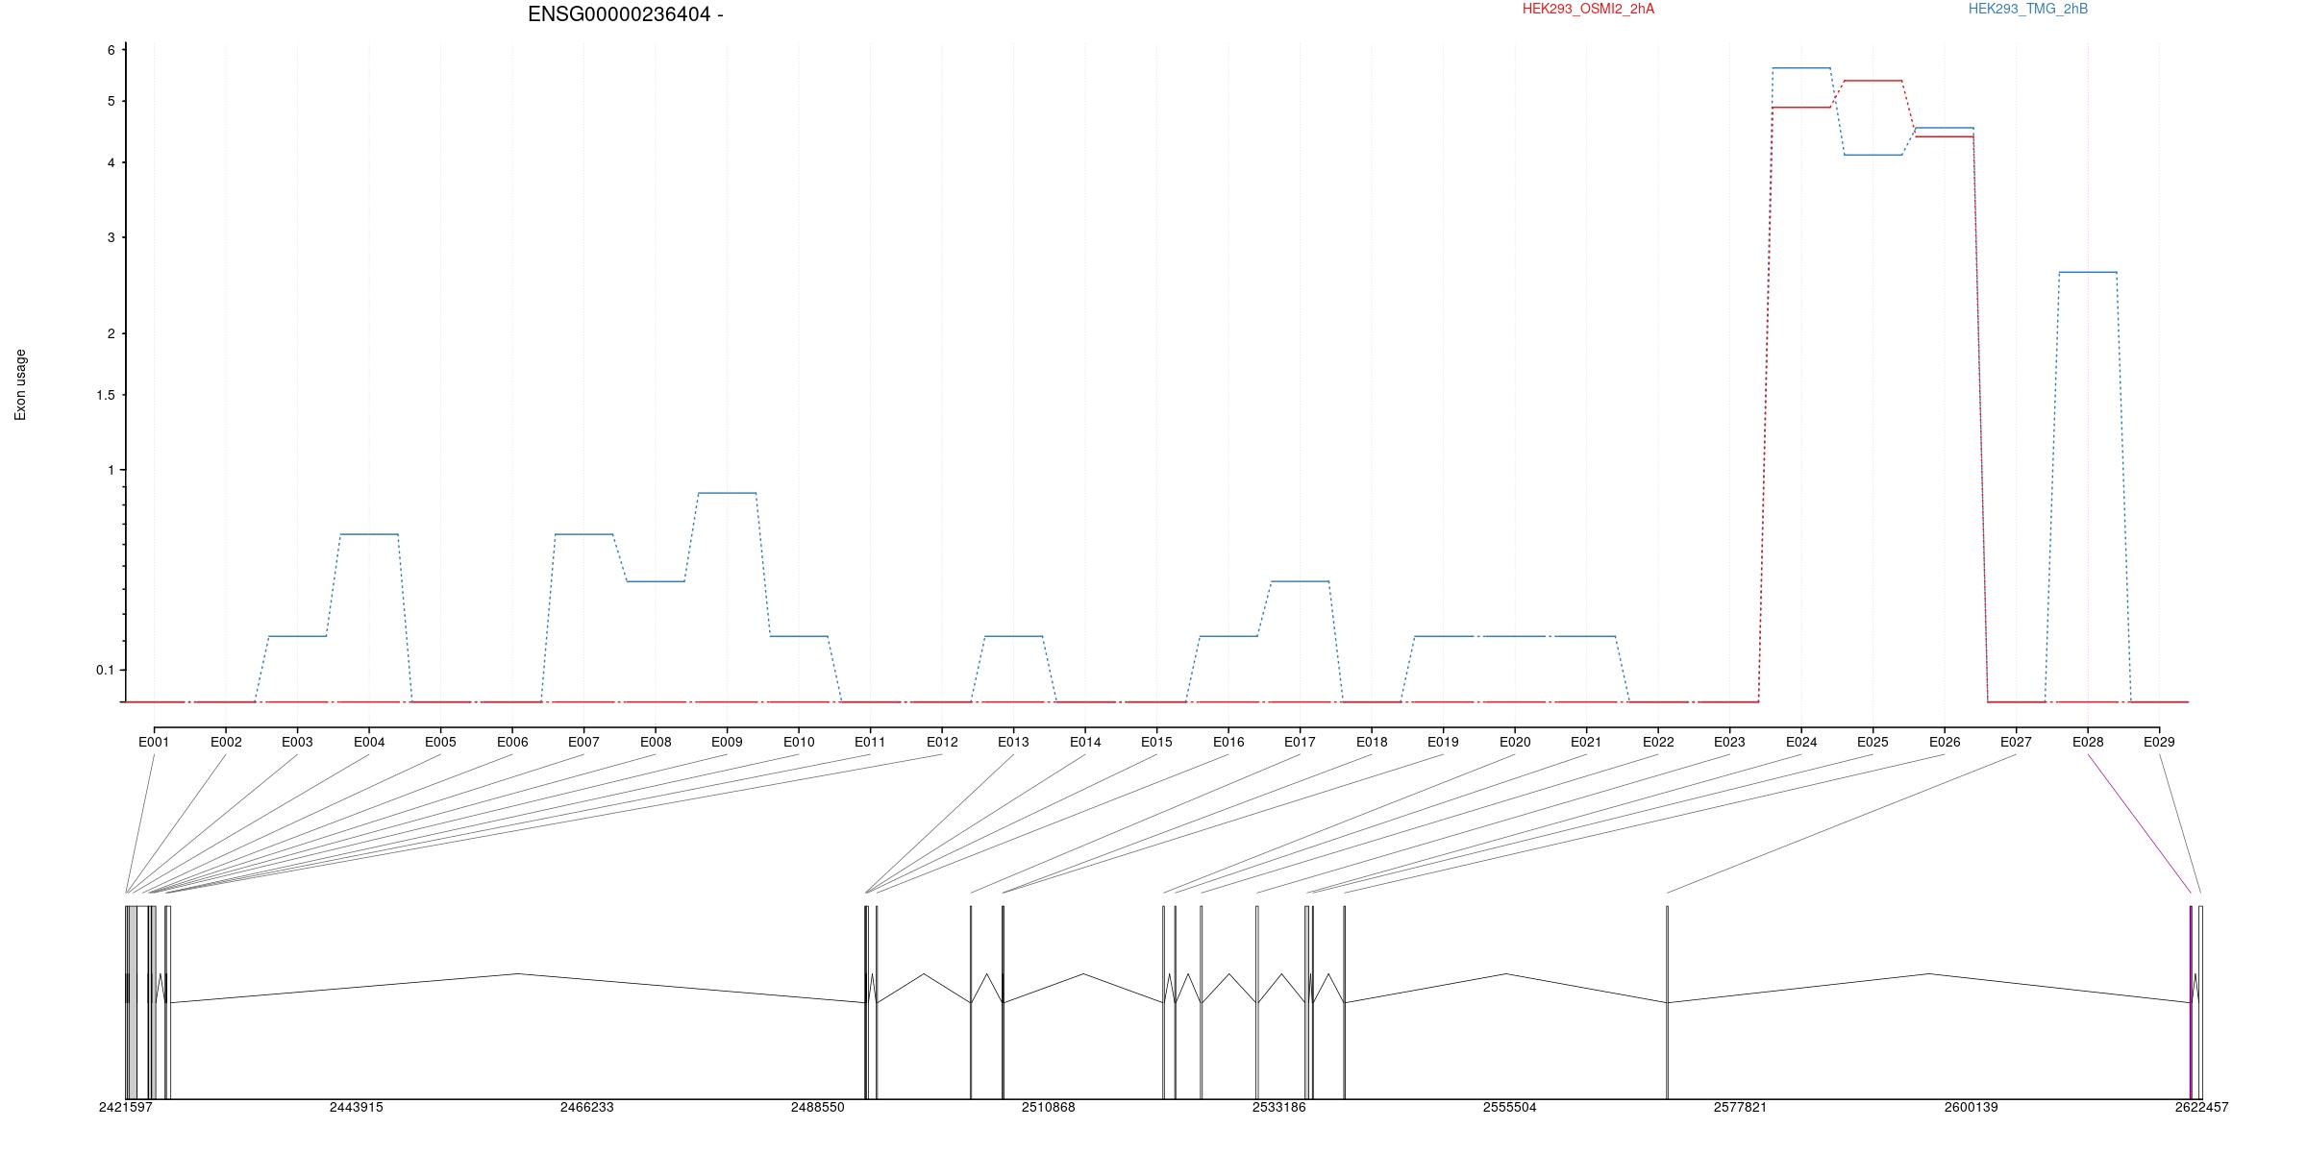
Task: Click exon label E007
Action: point(583,742)
